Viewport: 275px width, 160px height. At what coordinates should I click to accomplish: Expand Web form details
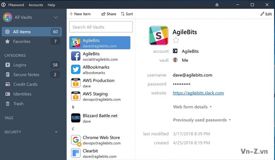point(192,107)
